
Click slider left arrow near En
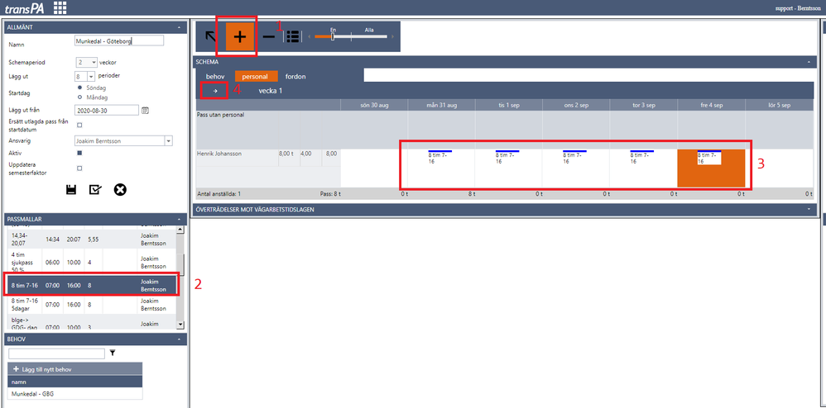310,37
